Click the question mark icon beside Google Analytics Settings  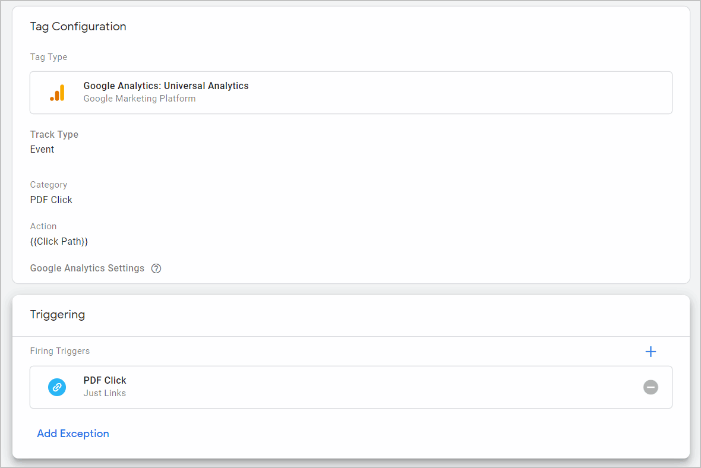[156, 268]
